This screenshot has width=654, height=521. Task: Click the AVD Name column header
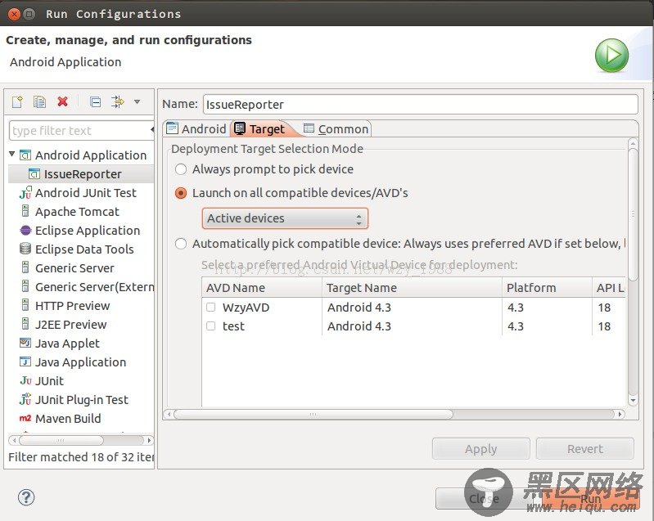click(x=262, y=288)
